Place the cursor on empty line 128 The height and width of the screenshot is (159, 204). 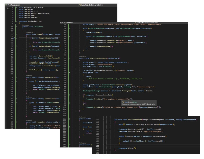pyautogui.click(x=153, y=146)
